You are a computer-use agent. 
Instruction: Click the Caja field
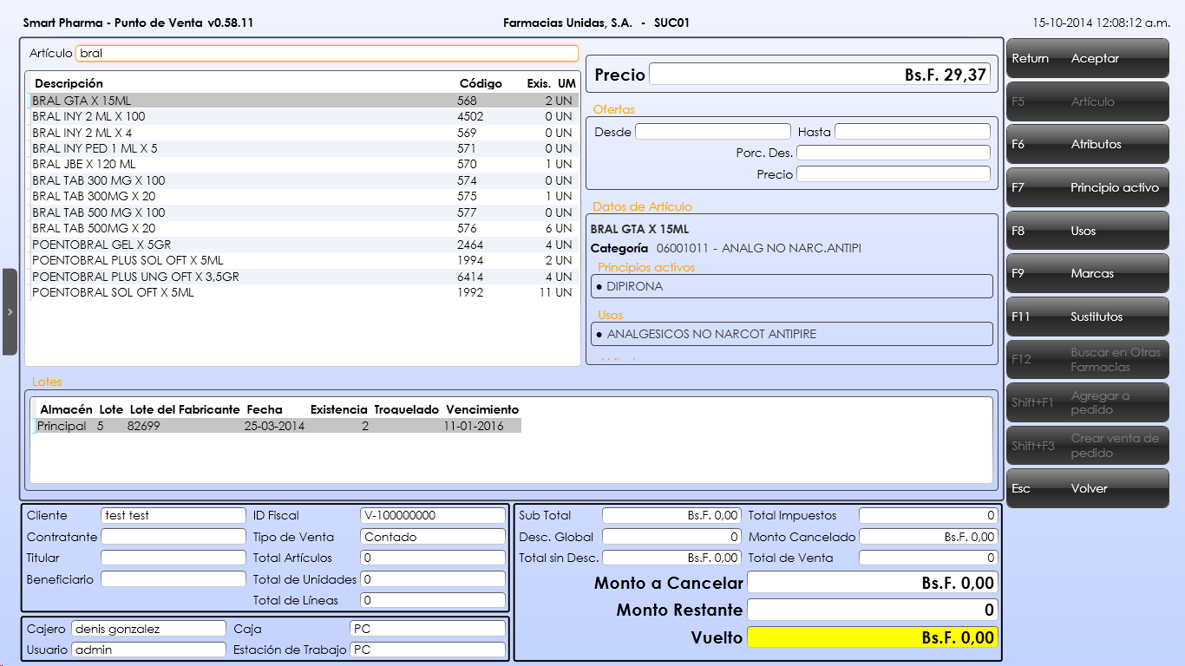pos(428,629)
